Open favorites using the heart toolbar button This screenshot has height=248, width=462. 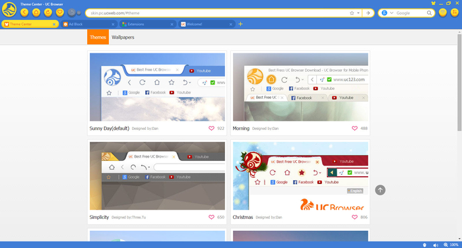tap(60, 13)
